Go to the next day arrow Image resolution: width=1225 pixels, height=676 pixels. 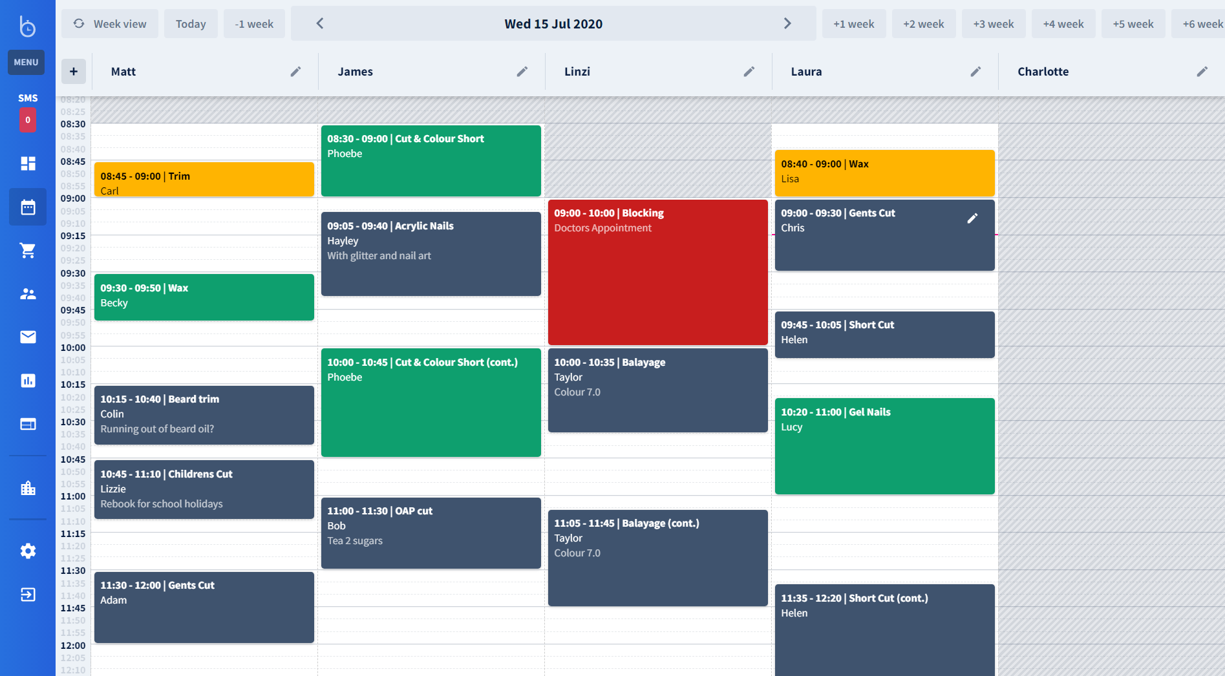point(787,24)
